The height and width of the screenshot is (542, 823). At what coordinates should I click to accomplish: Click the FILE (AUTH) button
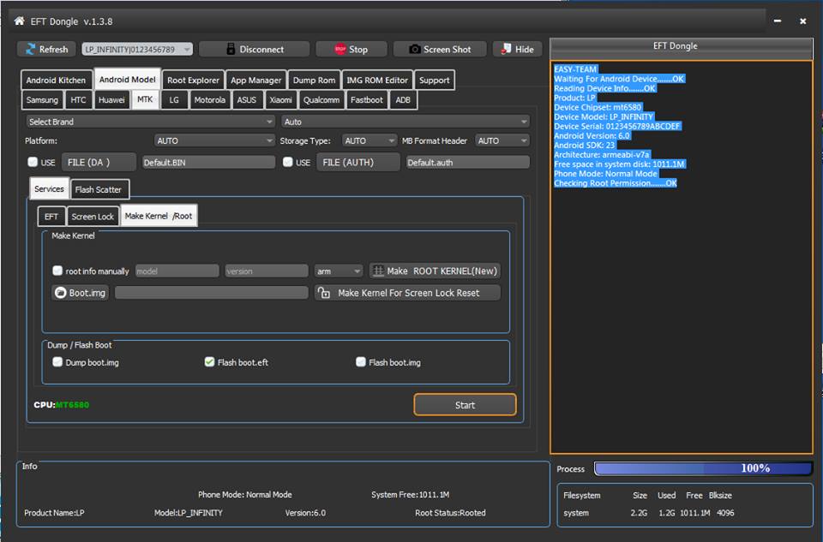(x=358, y=162)
